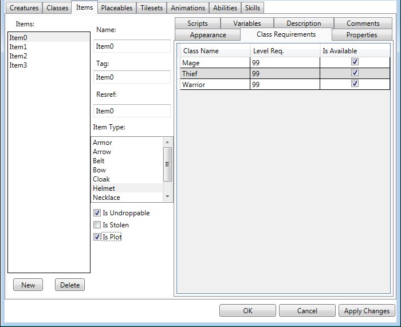The image size is (401, 327).
Task: Switch to the Appearance tab
Action: coord(208,35)
